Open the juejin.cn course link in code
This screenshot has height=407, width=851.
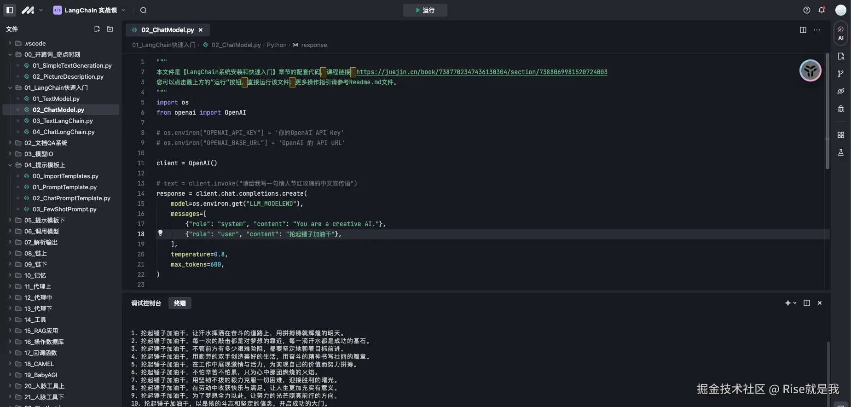click(481, 72)
